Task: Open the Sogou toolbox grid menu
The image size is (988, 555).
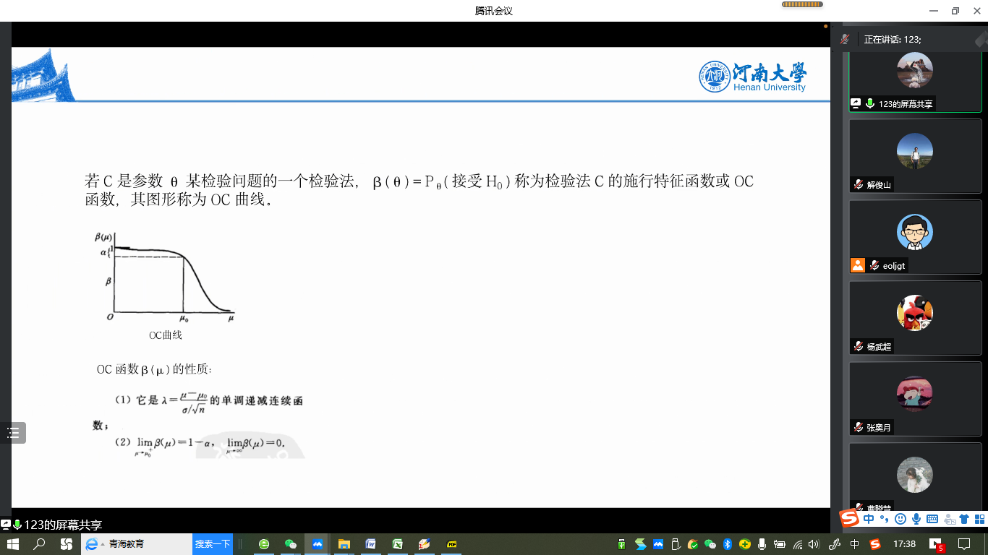Action: click(x=979, y=519)
